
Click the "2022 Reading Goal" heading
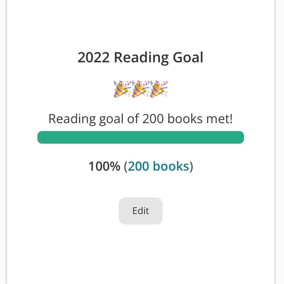coord(140,57)
